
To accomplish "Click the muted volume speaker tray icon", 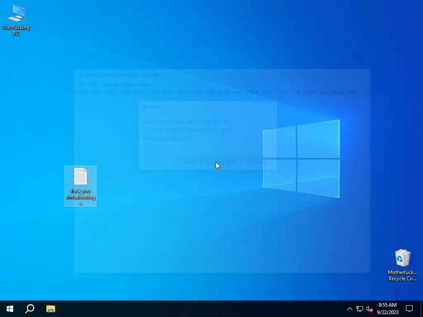I will click(369, 309).
